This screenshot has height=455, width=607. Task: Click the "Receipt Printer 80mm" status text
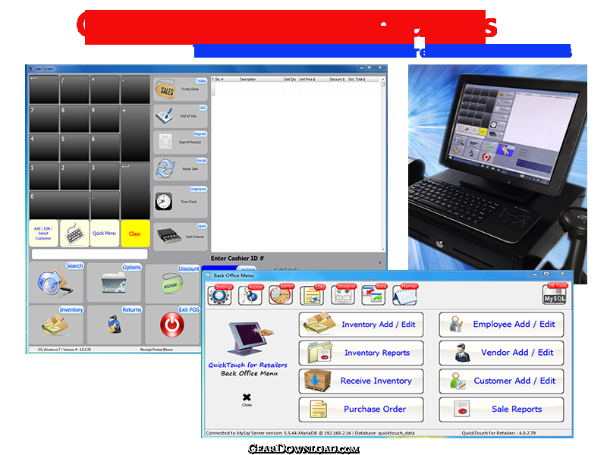(x=156, y=350)
